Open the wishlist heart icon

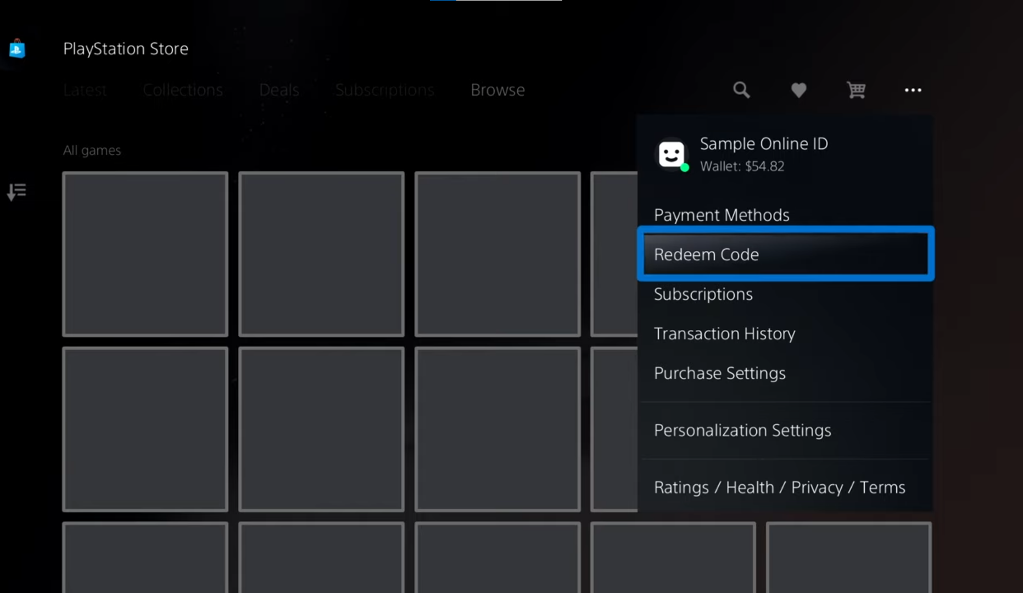coord(798,90)
